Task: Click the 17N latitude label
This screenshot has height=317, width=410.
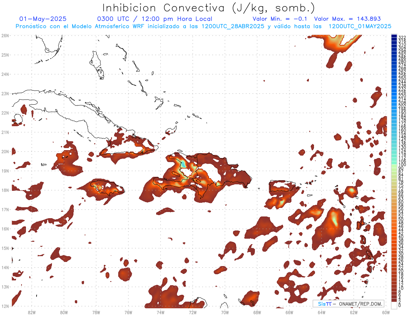Action: click(x=5, y=209)
